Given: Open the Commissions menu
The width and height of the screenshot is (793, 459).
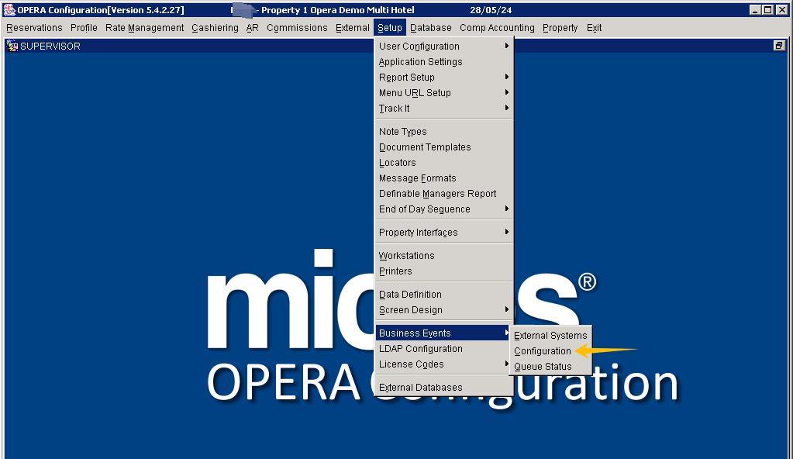Looking at the screenshot, I should coord(297,28).
